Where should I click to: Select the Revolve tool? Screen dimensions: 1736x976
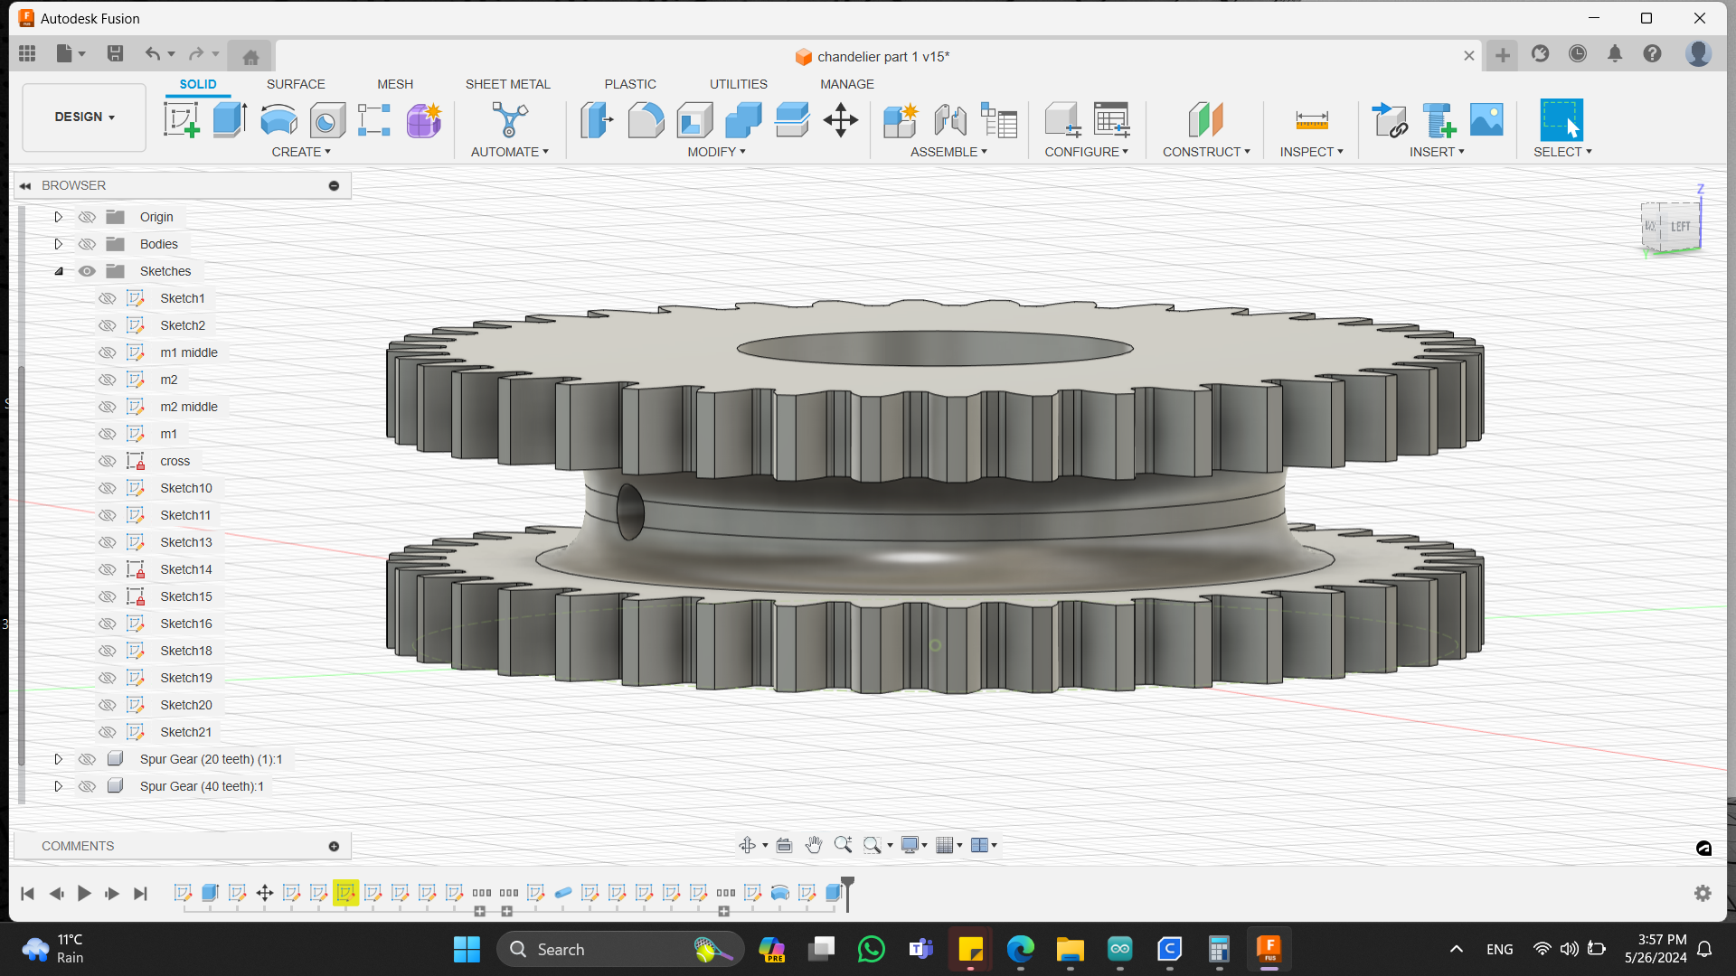[278, 119]
